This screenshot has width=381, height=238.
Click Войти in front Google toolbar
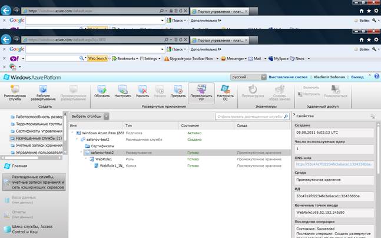pyautogui.click(x=362, y=49)
